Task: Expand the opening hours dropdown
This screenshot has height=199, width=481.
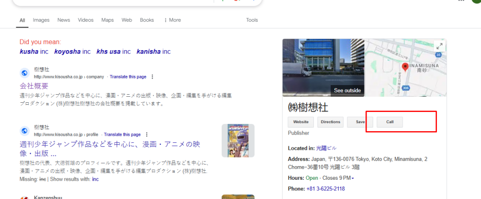Action: (x=352, y=178)
